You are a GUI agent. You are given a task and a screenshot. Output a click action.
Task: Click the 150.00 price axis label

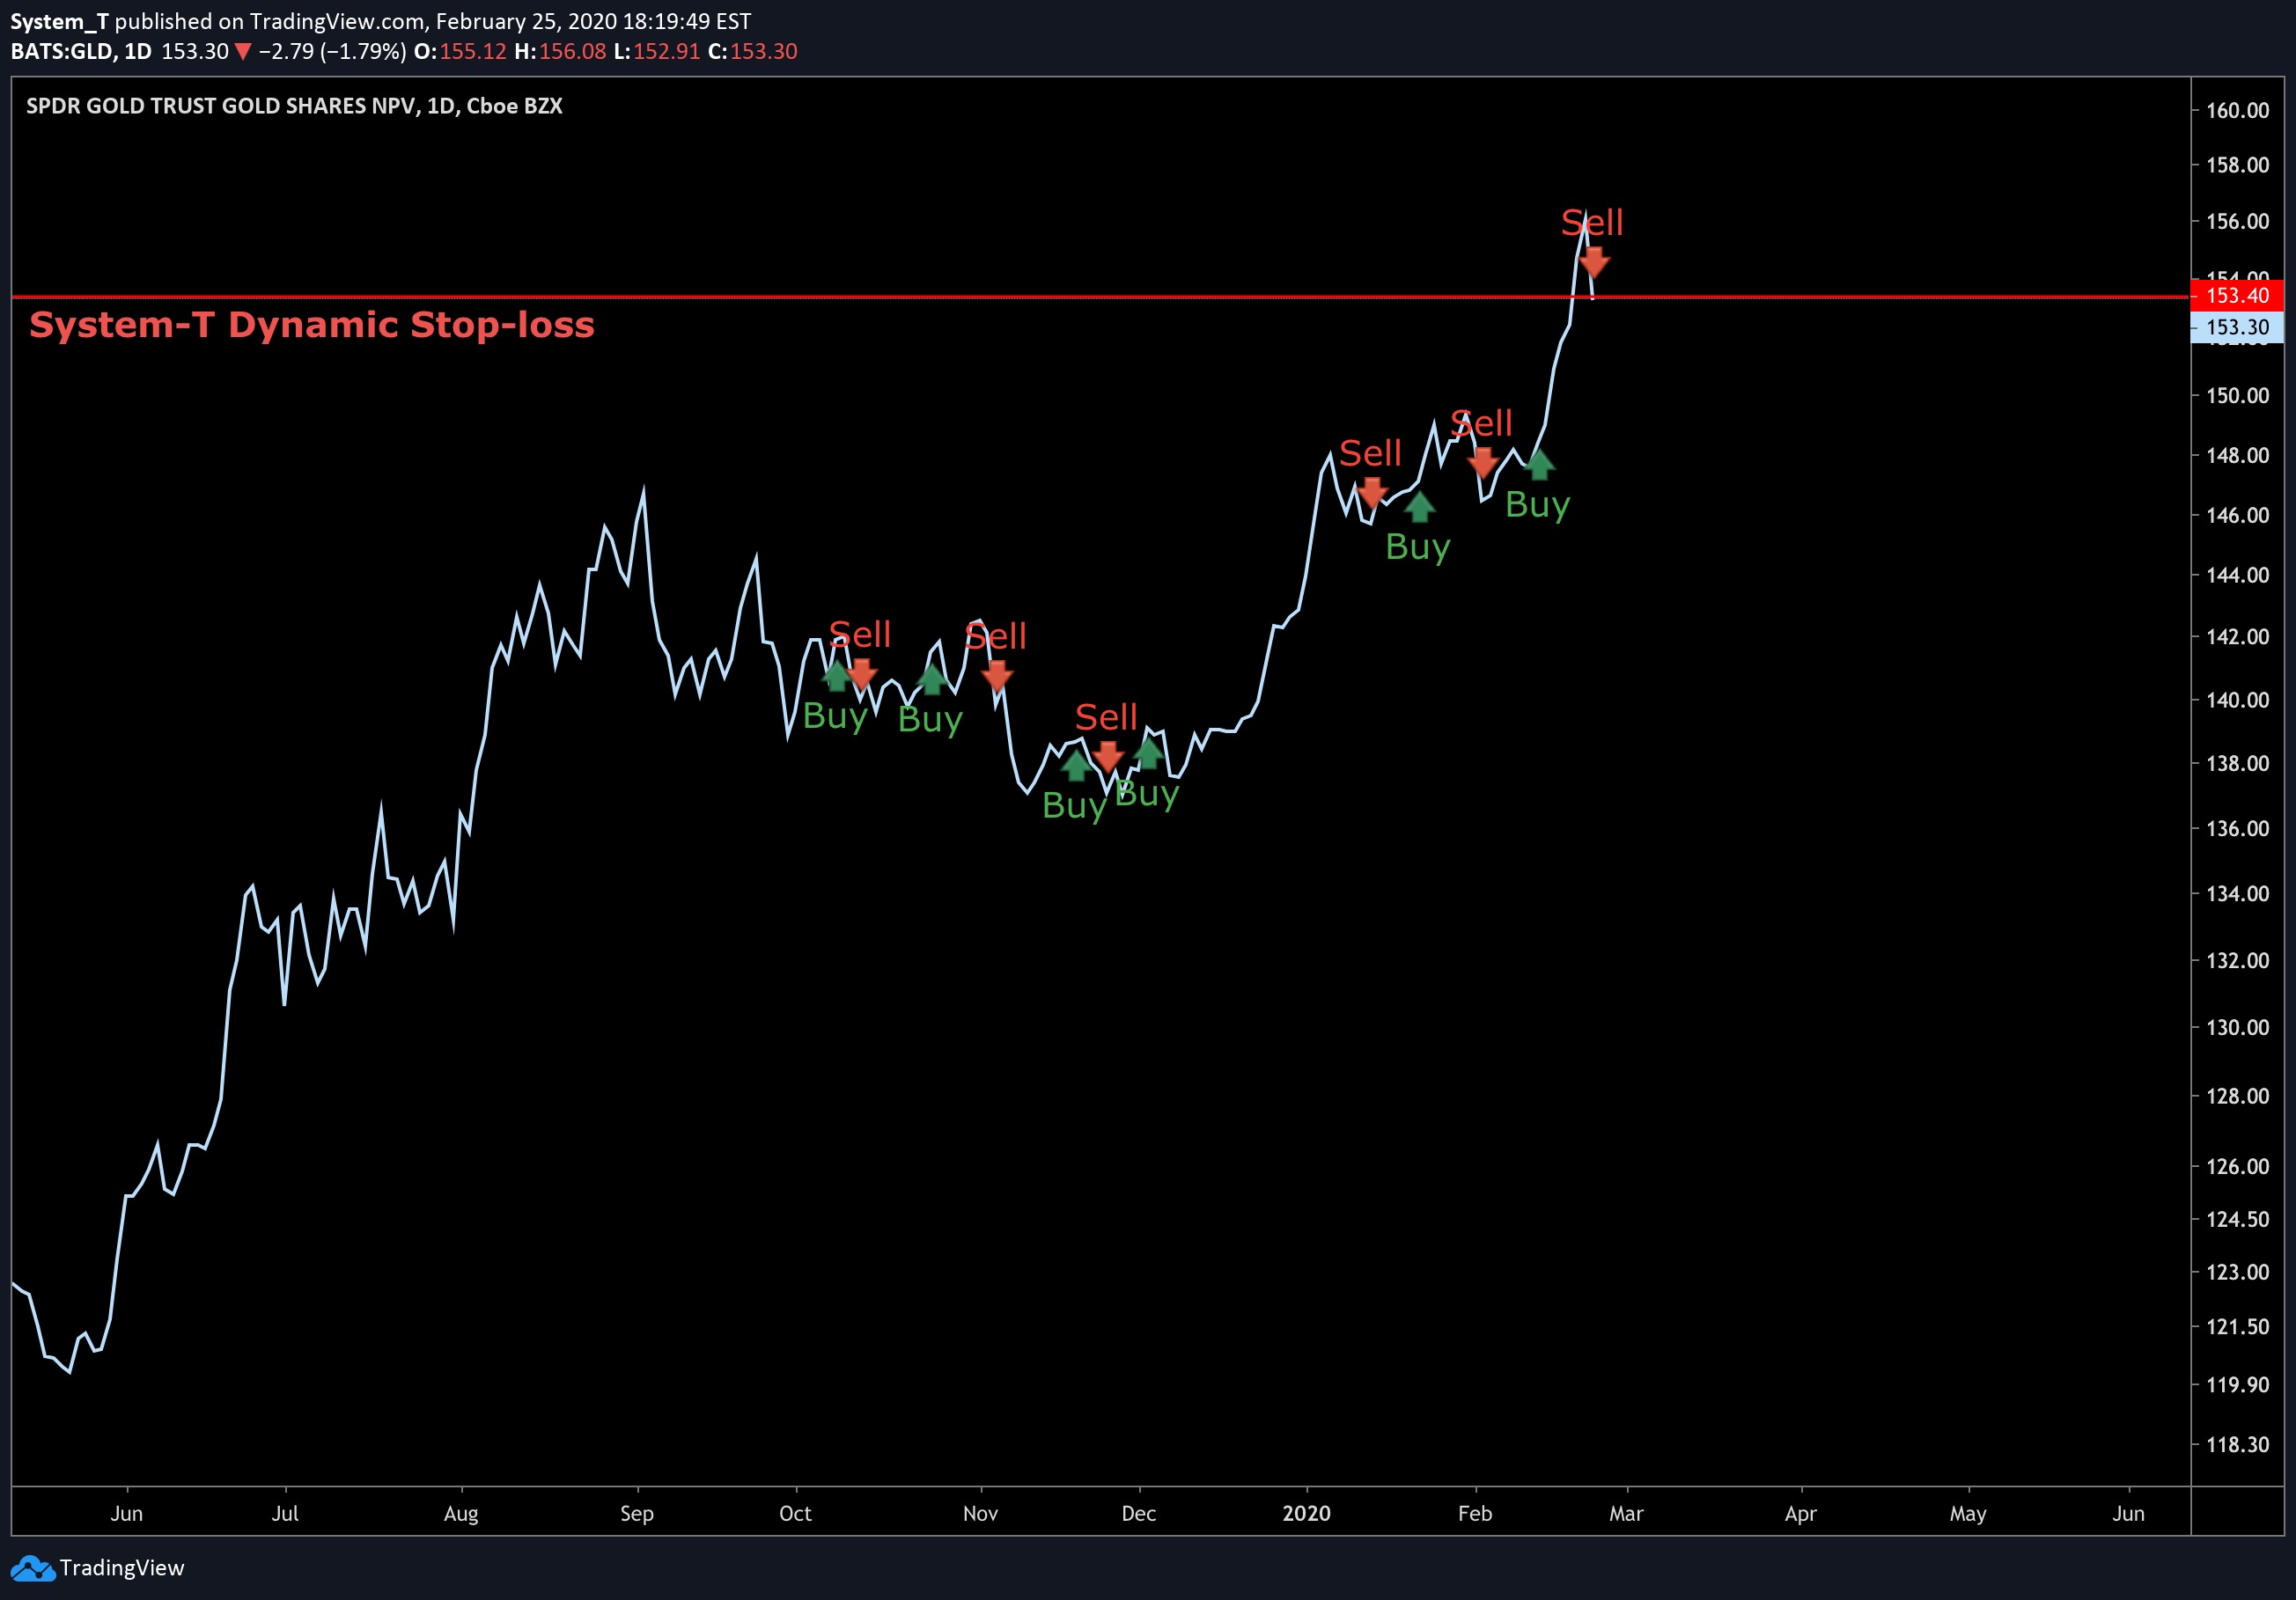[x=2237, y=396]
